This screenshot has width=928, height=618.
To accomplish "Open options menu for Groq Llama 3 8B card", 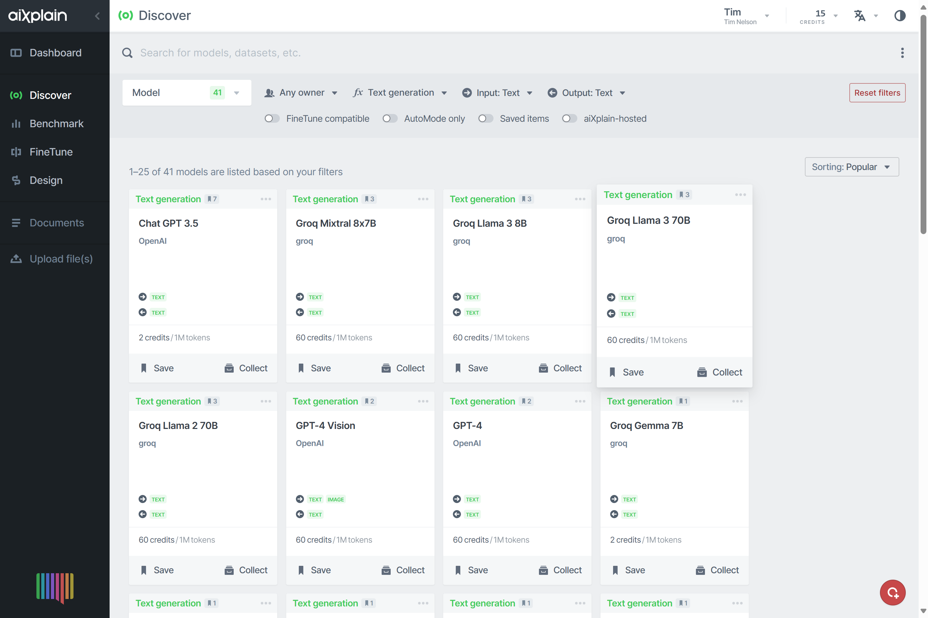I will tap(580, 199).
